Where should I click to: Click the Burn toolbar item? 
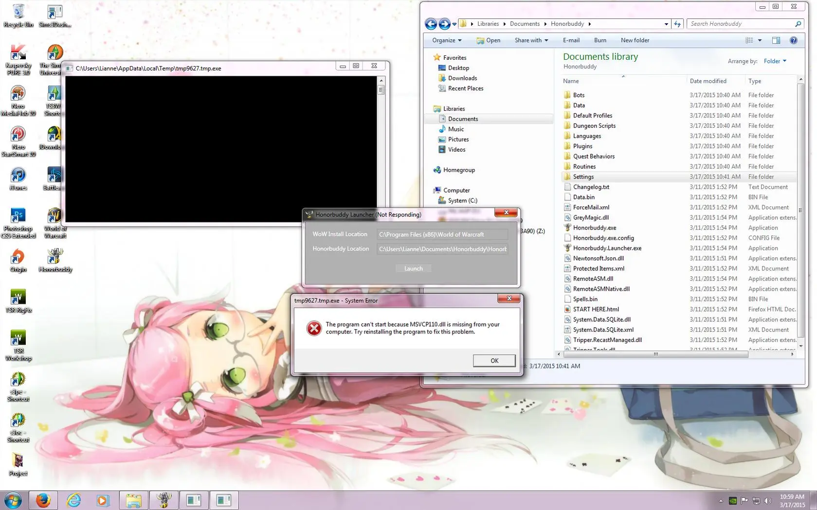[x=600, y=40]
